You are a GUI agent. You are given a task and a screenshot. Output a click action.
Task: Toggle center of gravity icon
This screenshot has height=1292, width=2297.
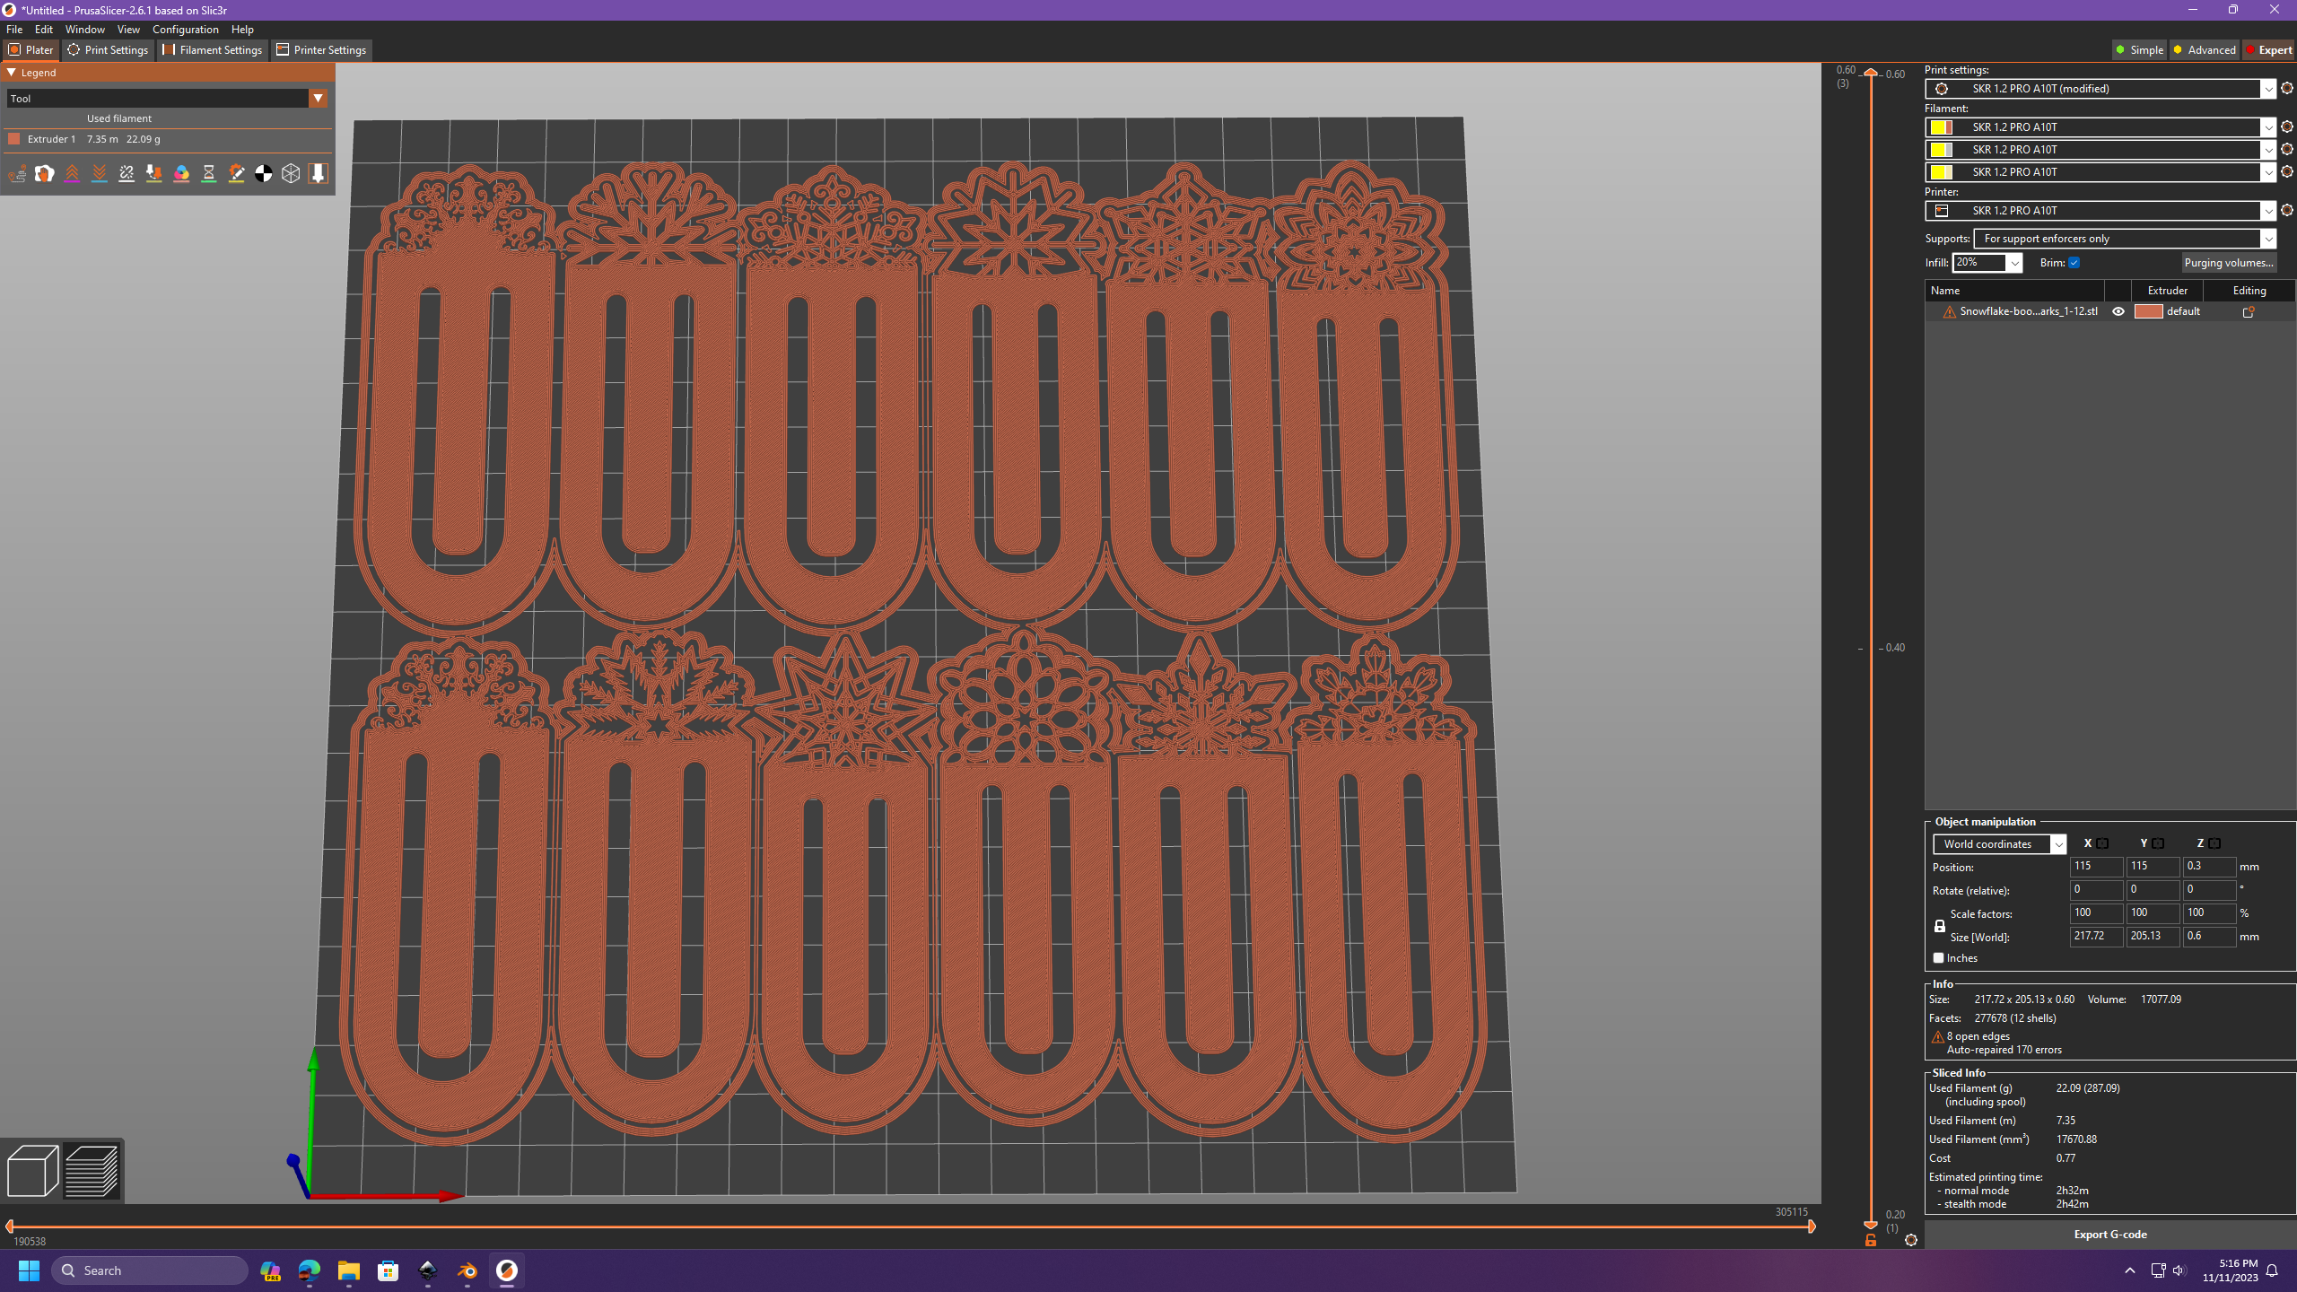click(x=264, y=174)
